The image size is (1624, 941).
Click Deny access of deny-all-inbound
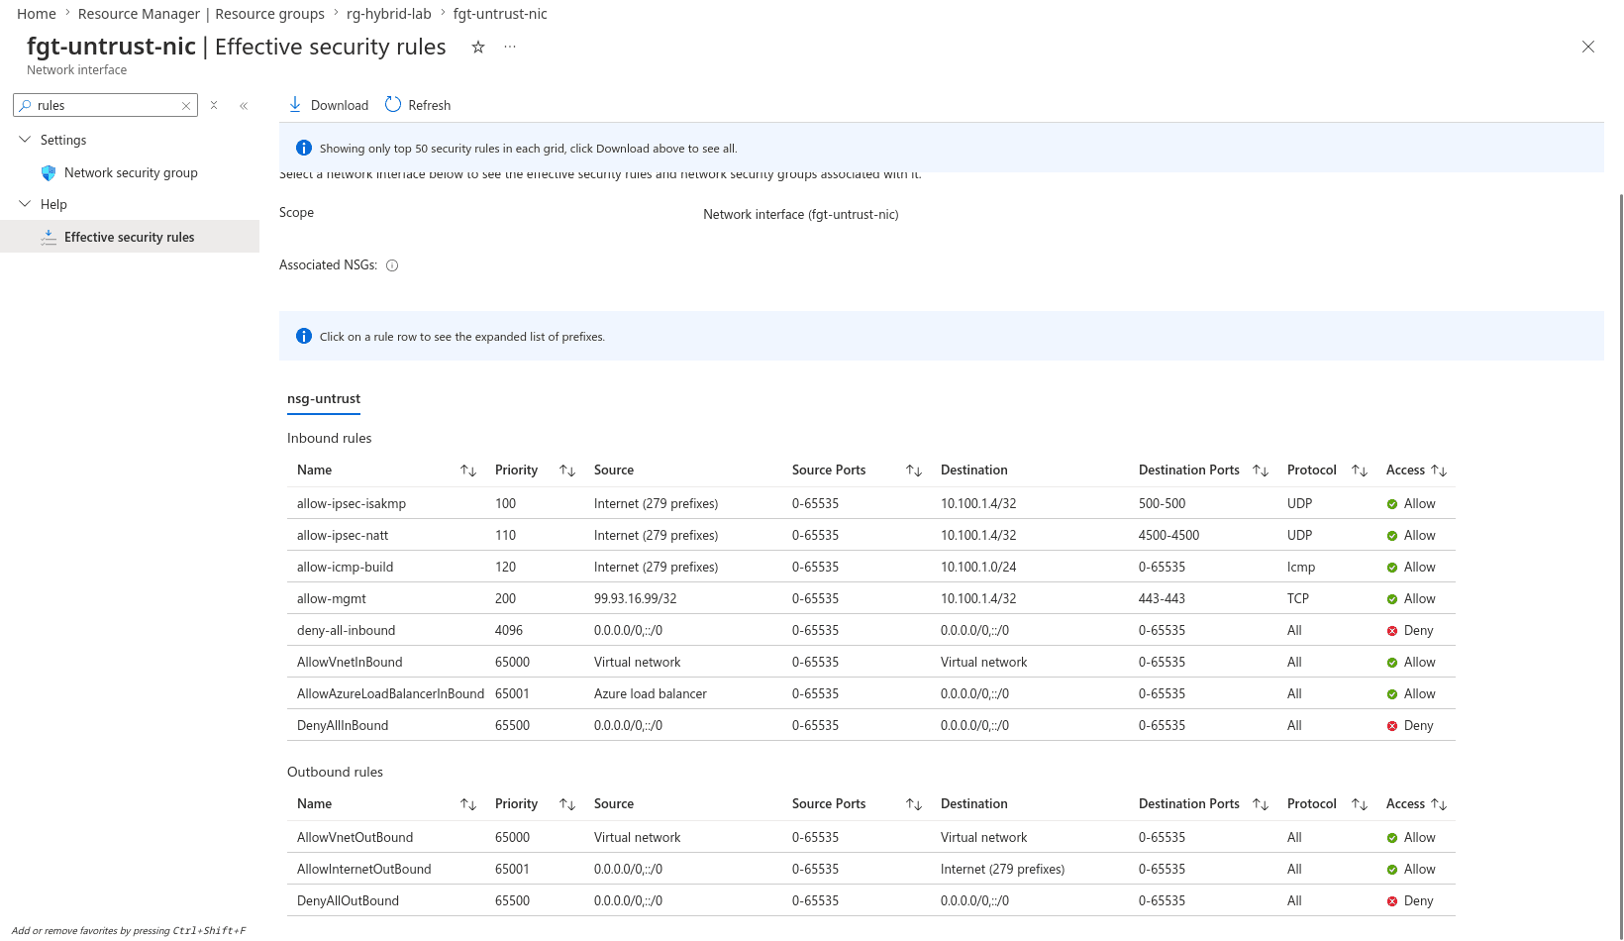click(x=1411, y=631)
